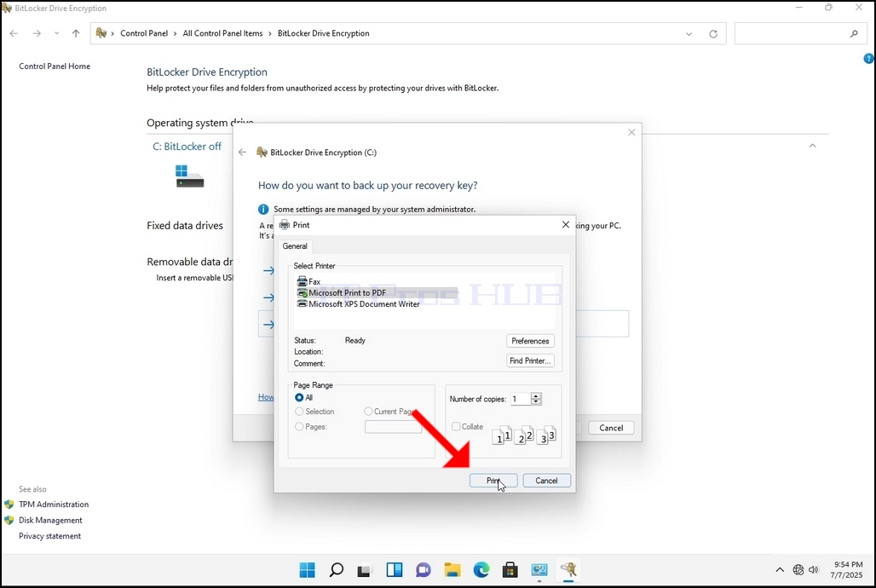Click Preferences button
Viewport: 876px width, 588px height.
coord(530,341)
